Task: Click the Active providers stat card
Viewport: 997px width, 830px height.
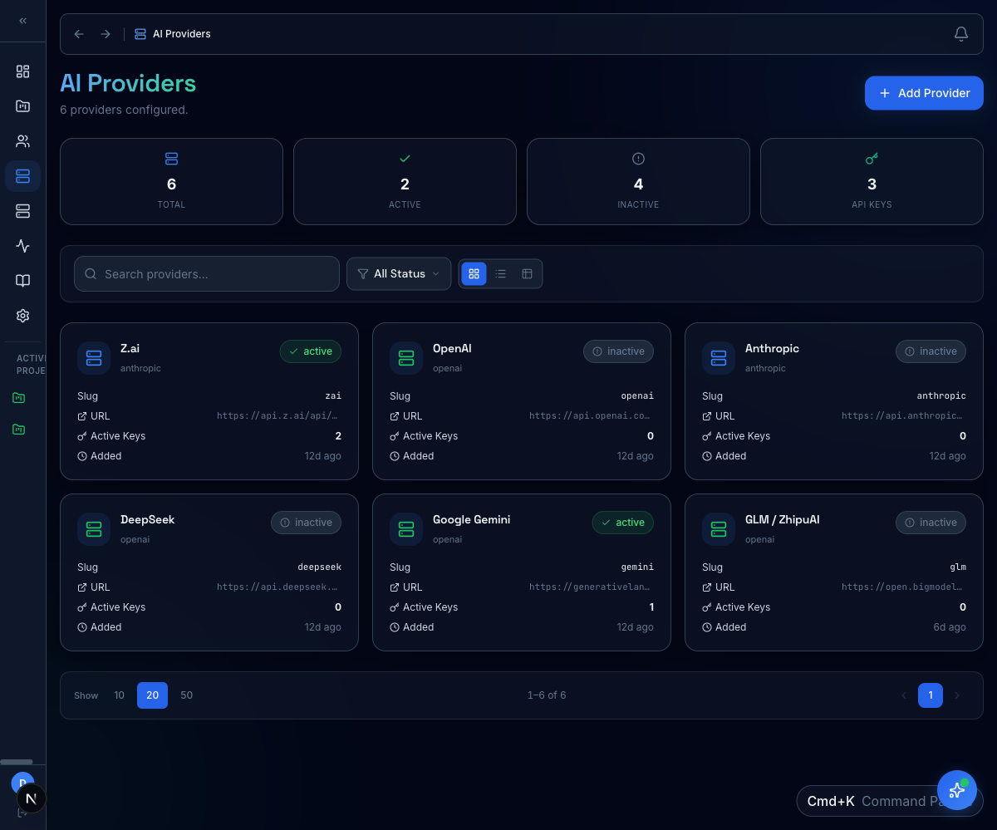Action: tap(405, 181)
